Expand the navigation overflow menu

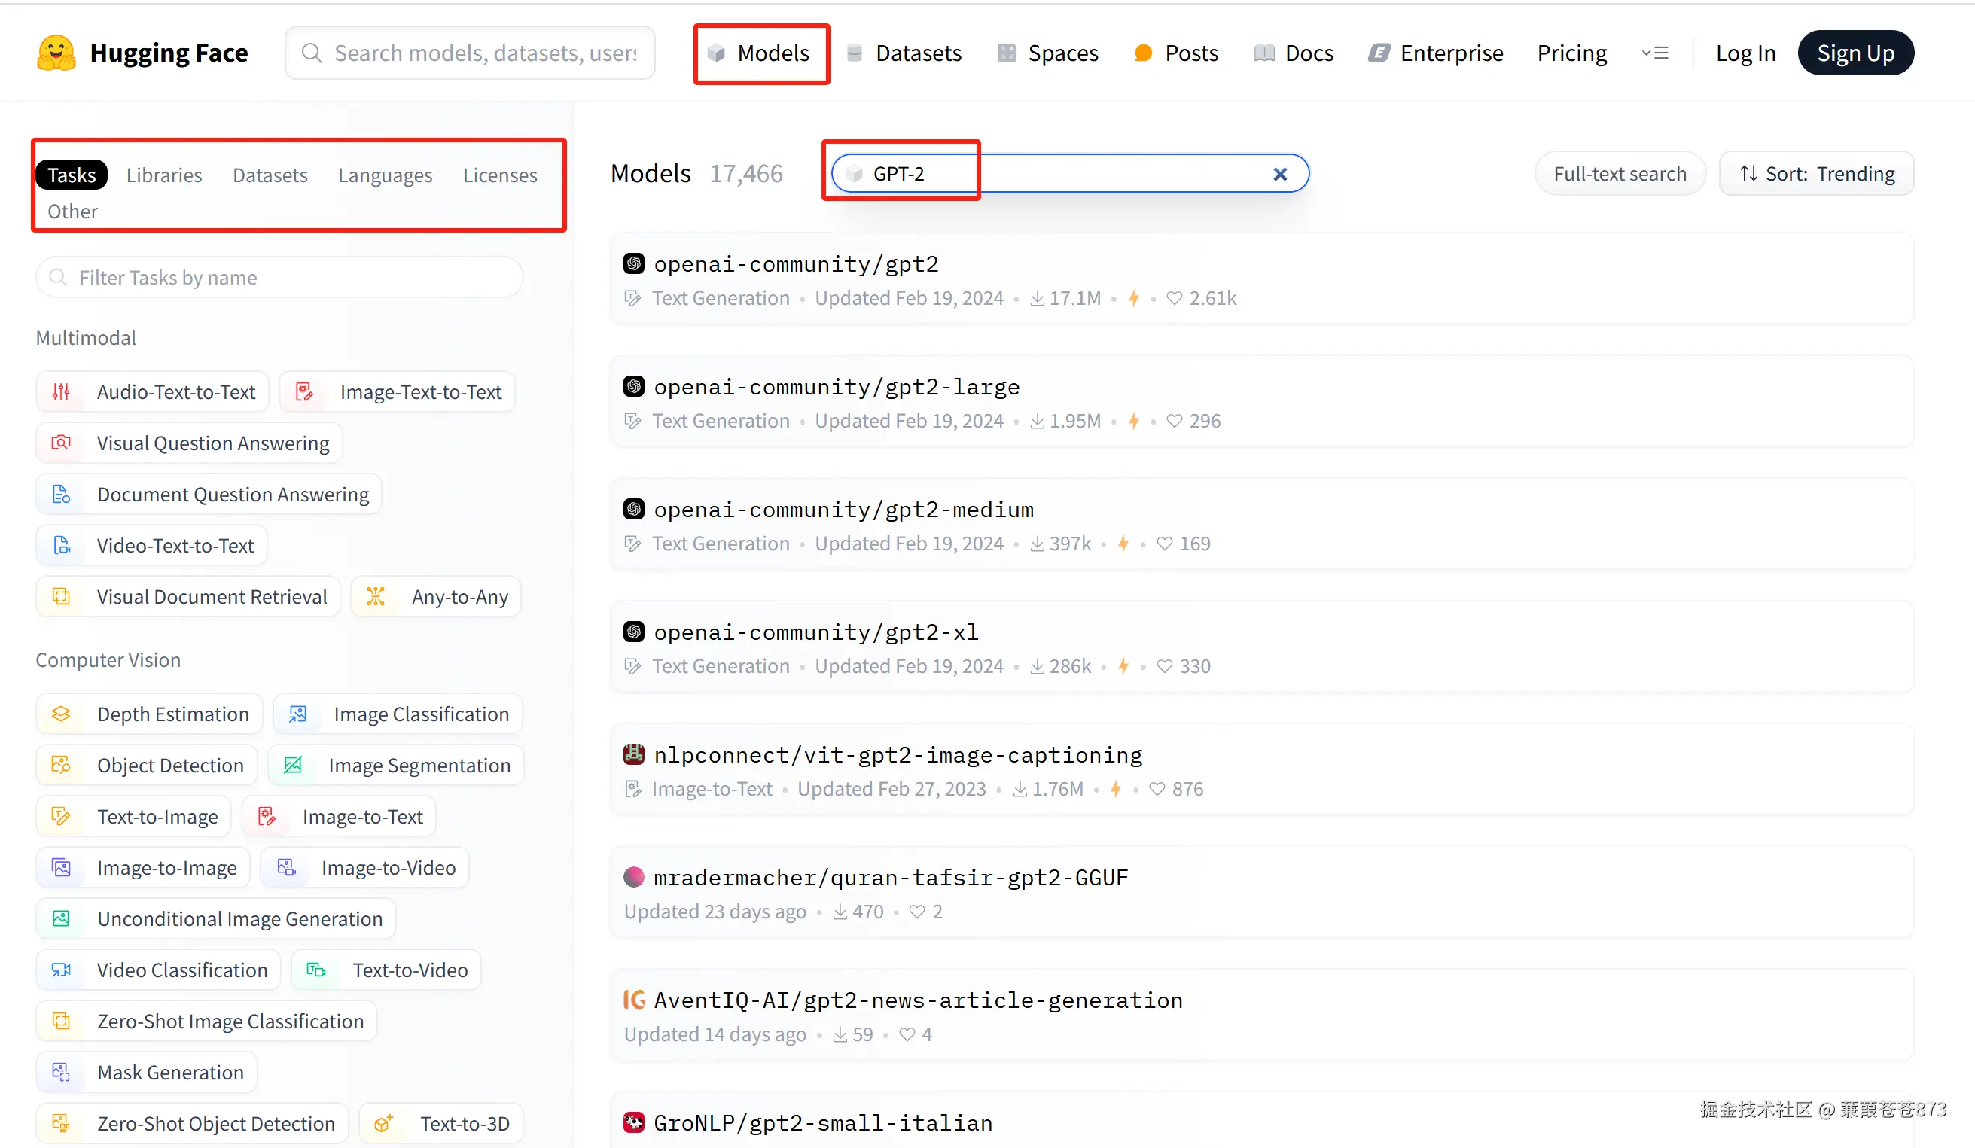(1654, 53)
